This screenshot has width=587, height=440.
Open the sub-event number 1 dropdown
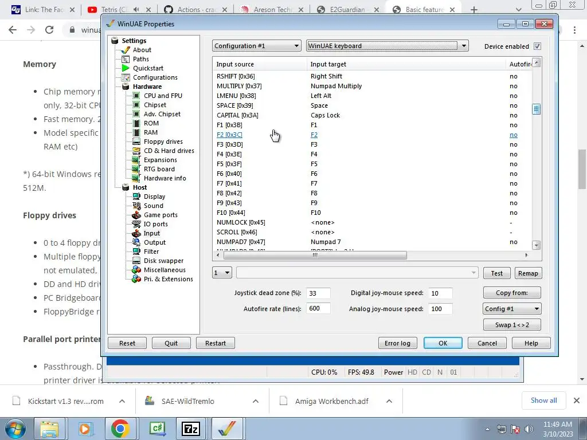click(222, 273)
